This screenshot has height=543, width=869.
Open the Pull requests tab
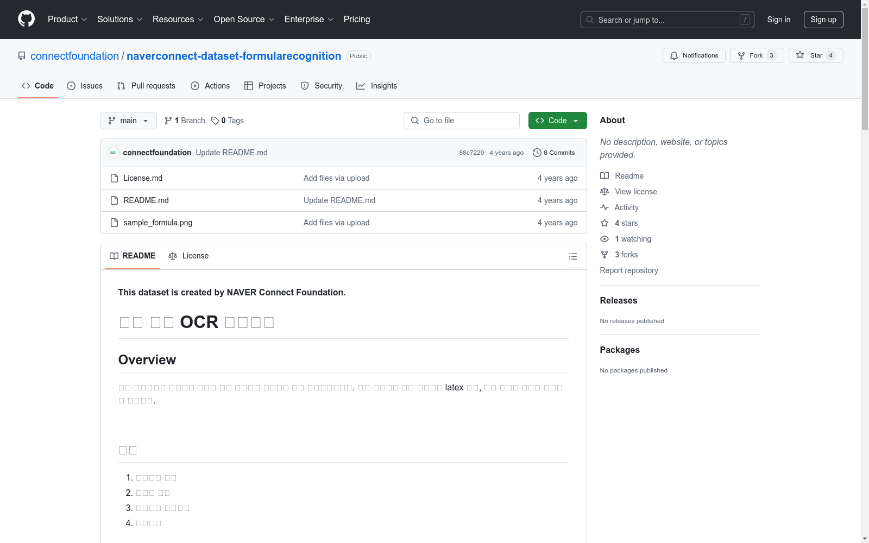click(146, 86)
